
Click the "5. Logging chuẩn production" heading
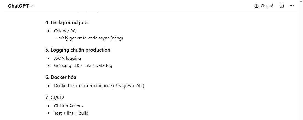78,50
